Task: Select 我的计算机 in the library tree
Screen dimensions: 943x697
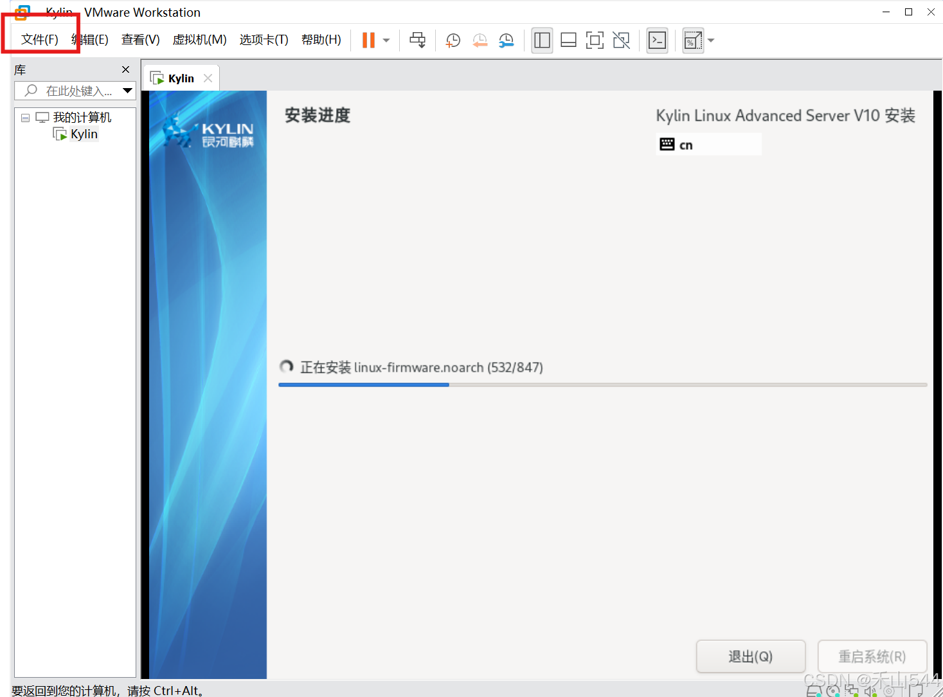Action: (x=82, y=118)
